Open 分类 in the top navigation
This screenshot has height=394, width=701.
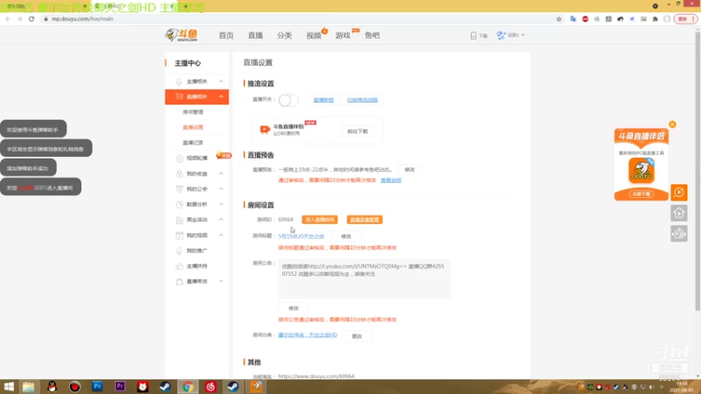284,35
